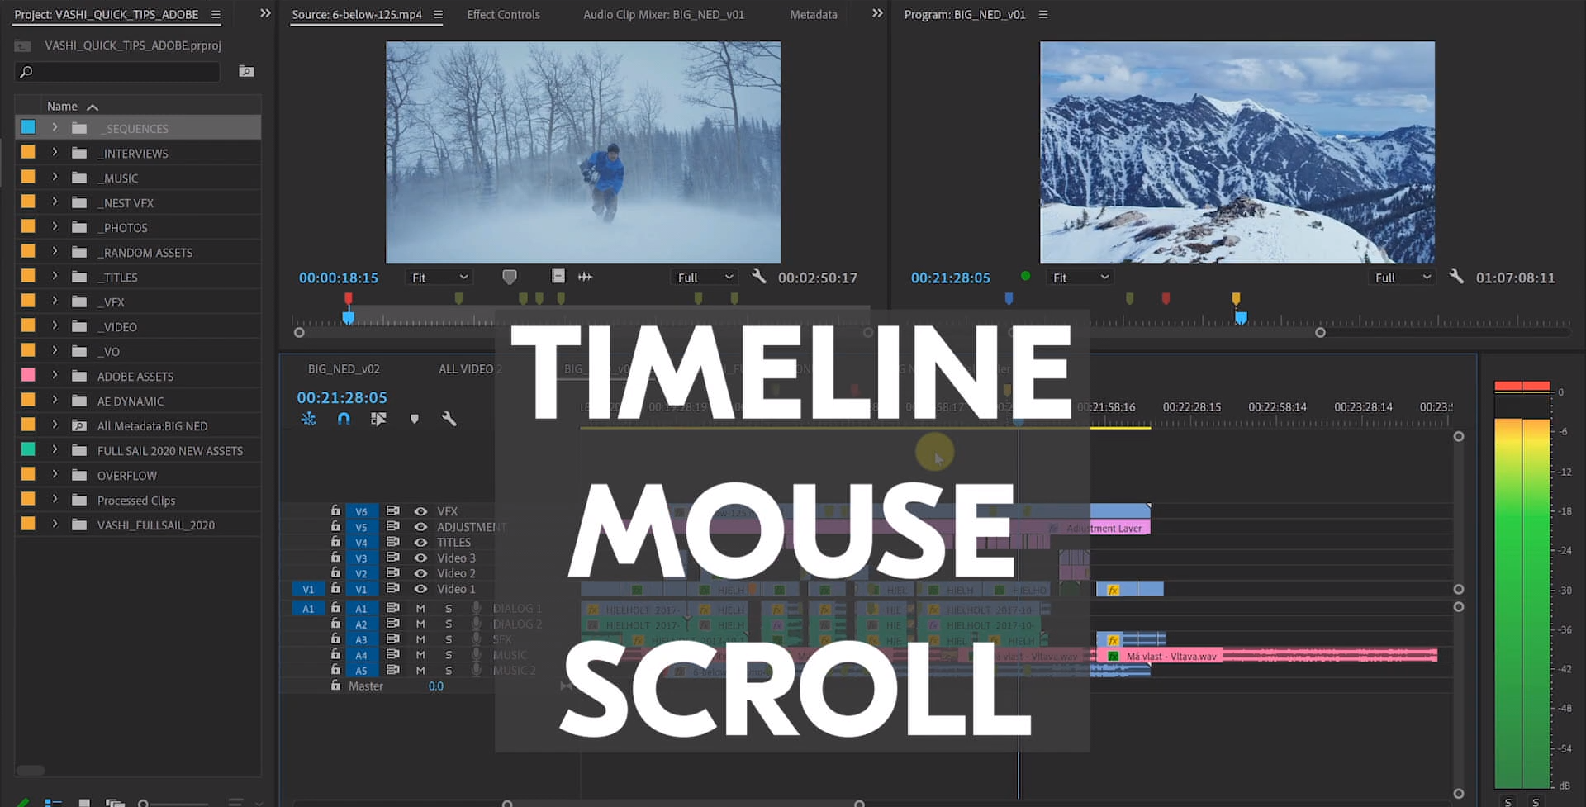The height and width of the screenshot is (807, 1586).
Task: Click the lock icon on V5 track
Action: click(x=335, y=526)
